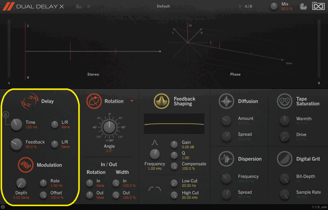The height and width of the screenshot is (210, 328).
Task: Click the Drive knob
Action: [x=285, y=137]
